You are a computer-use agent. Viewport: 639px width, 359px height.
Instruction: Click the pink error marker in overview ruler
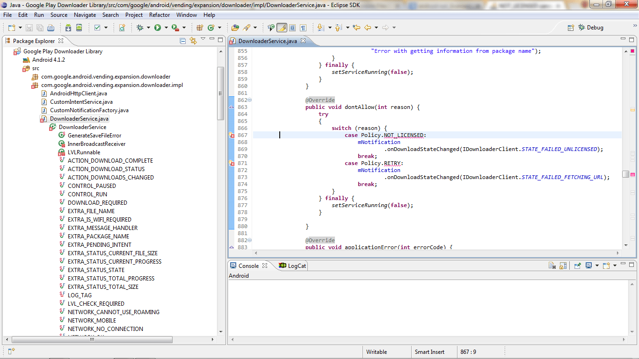coord(632,174)
